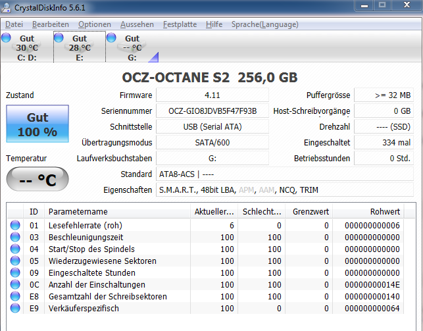Click status orb of Wiederzugewiesene Sektoren row

(15, 261)
